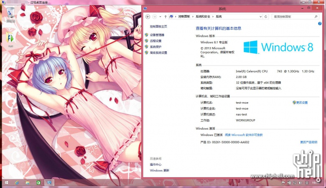
Task: Open the network tray icon
Action: (x=295, y=183)
